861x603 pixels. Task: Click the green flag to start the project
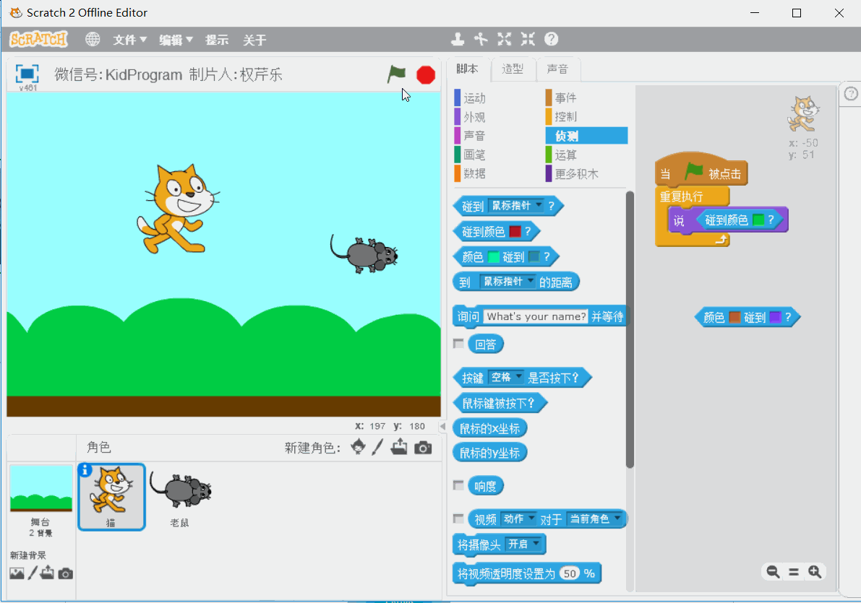[x=396, y=74]
